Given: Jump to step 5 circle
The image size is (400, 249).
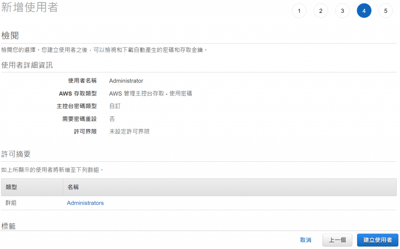Looking at the screenshot, I should pyautogui.click(x=386, y=11).
